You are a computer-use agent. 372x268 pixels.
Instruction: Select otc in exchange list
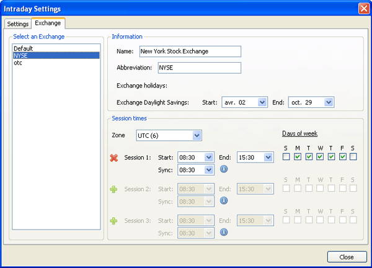click(x=56, y=63)
